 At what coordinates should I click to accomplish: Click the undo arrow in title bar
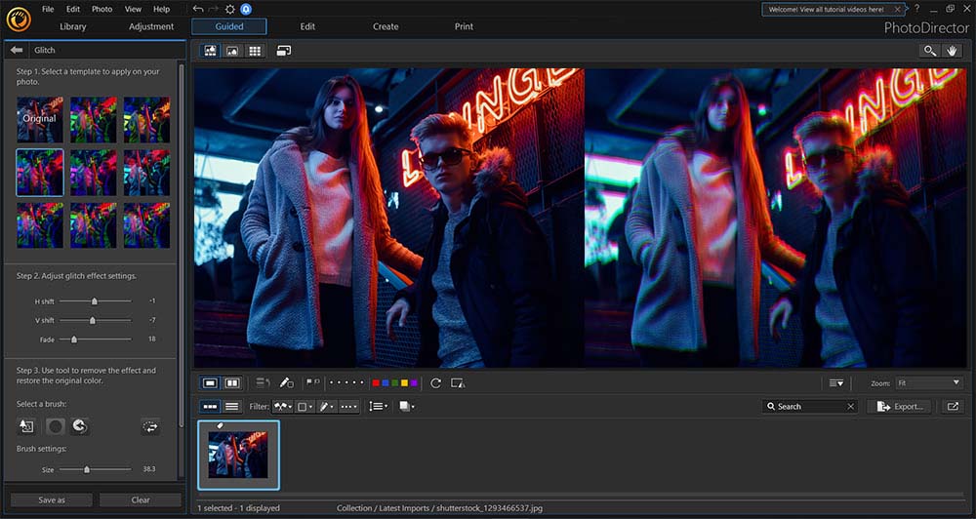pyautogui.click(x=198, y=9)
